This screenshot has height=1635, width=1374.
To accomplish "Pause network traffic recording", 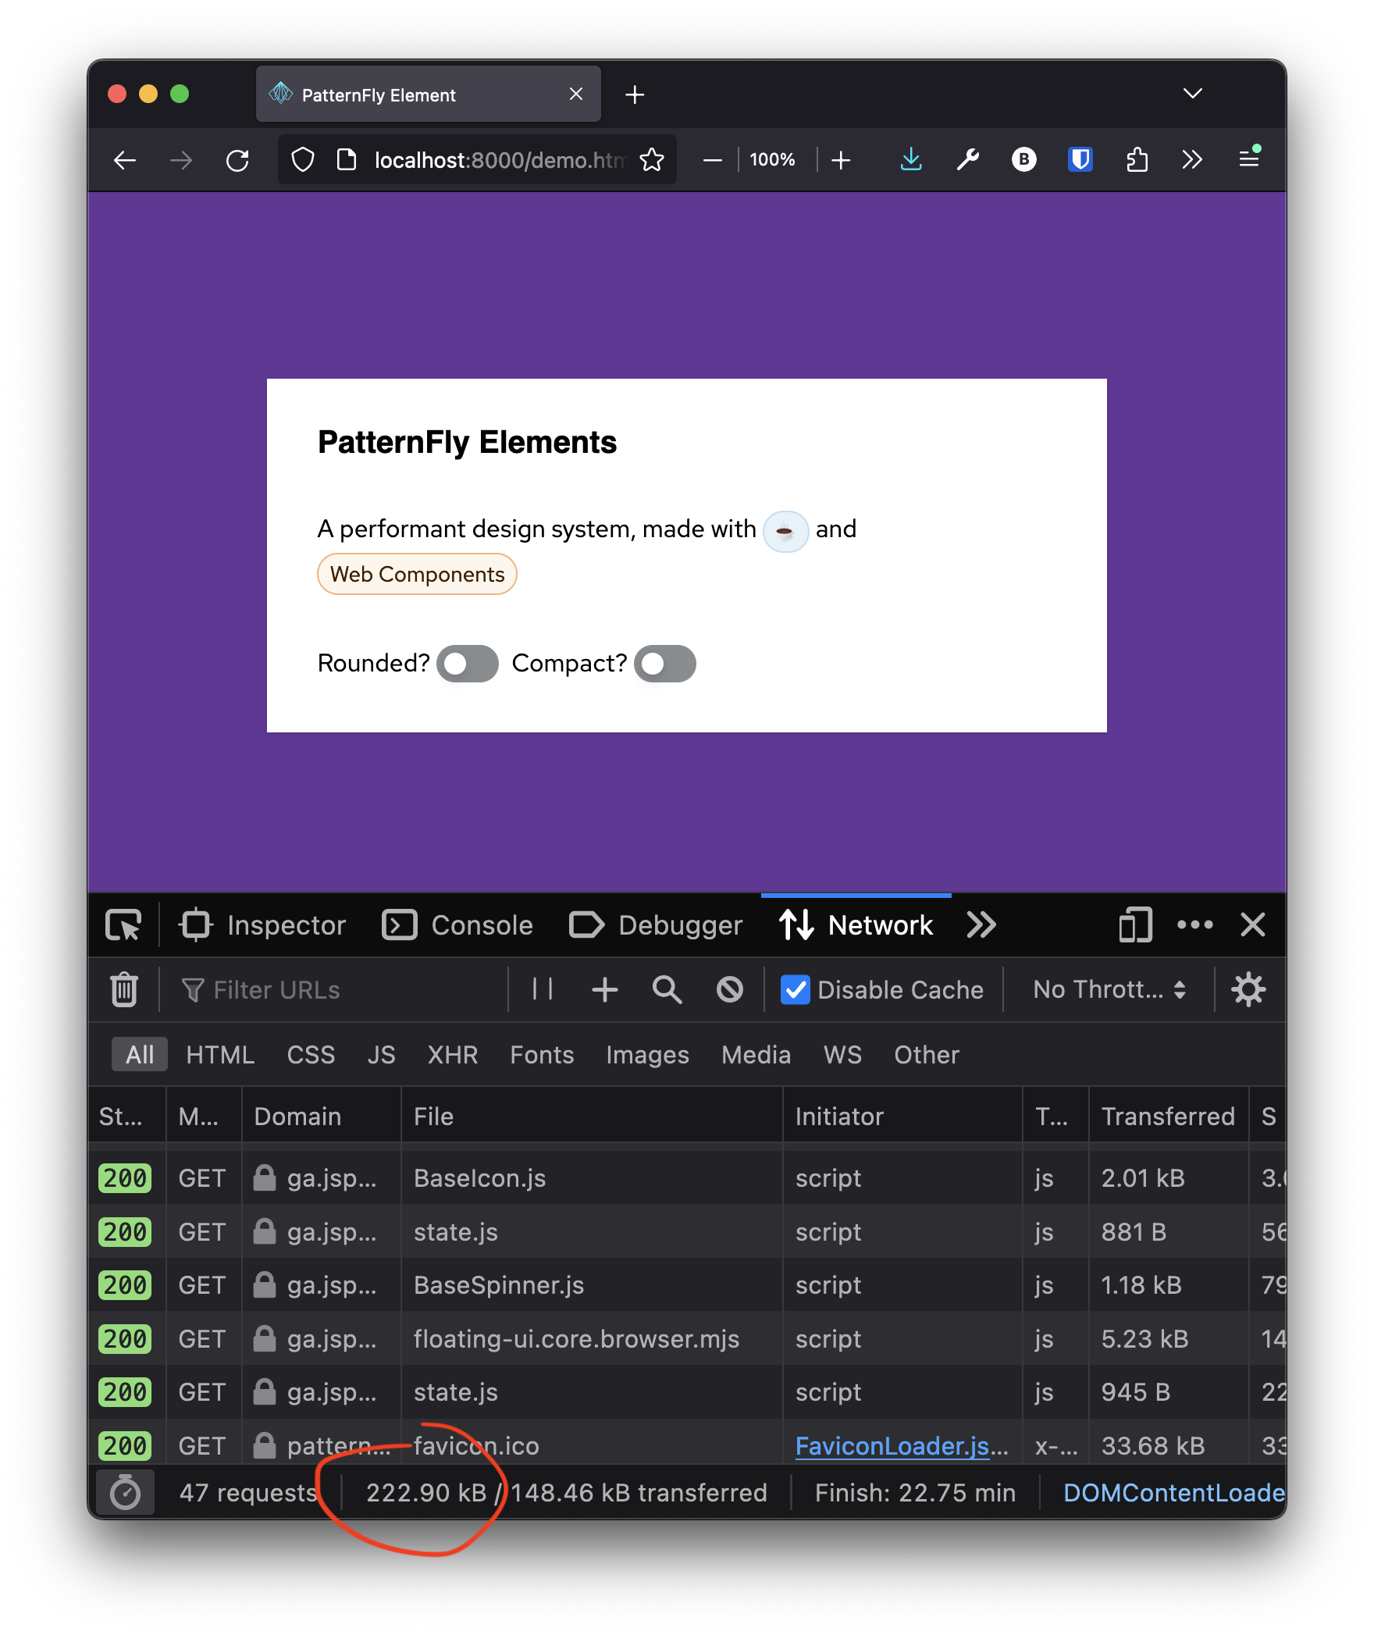I will point(540,989).
